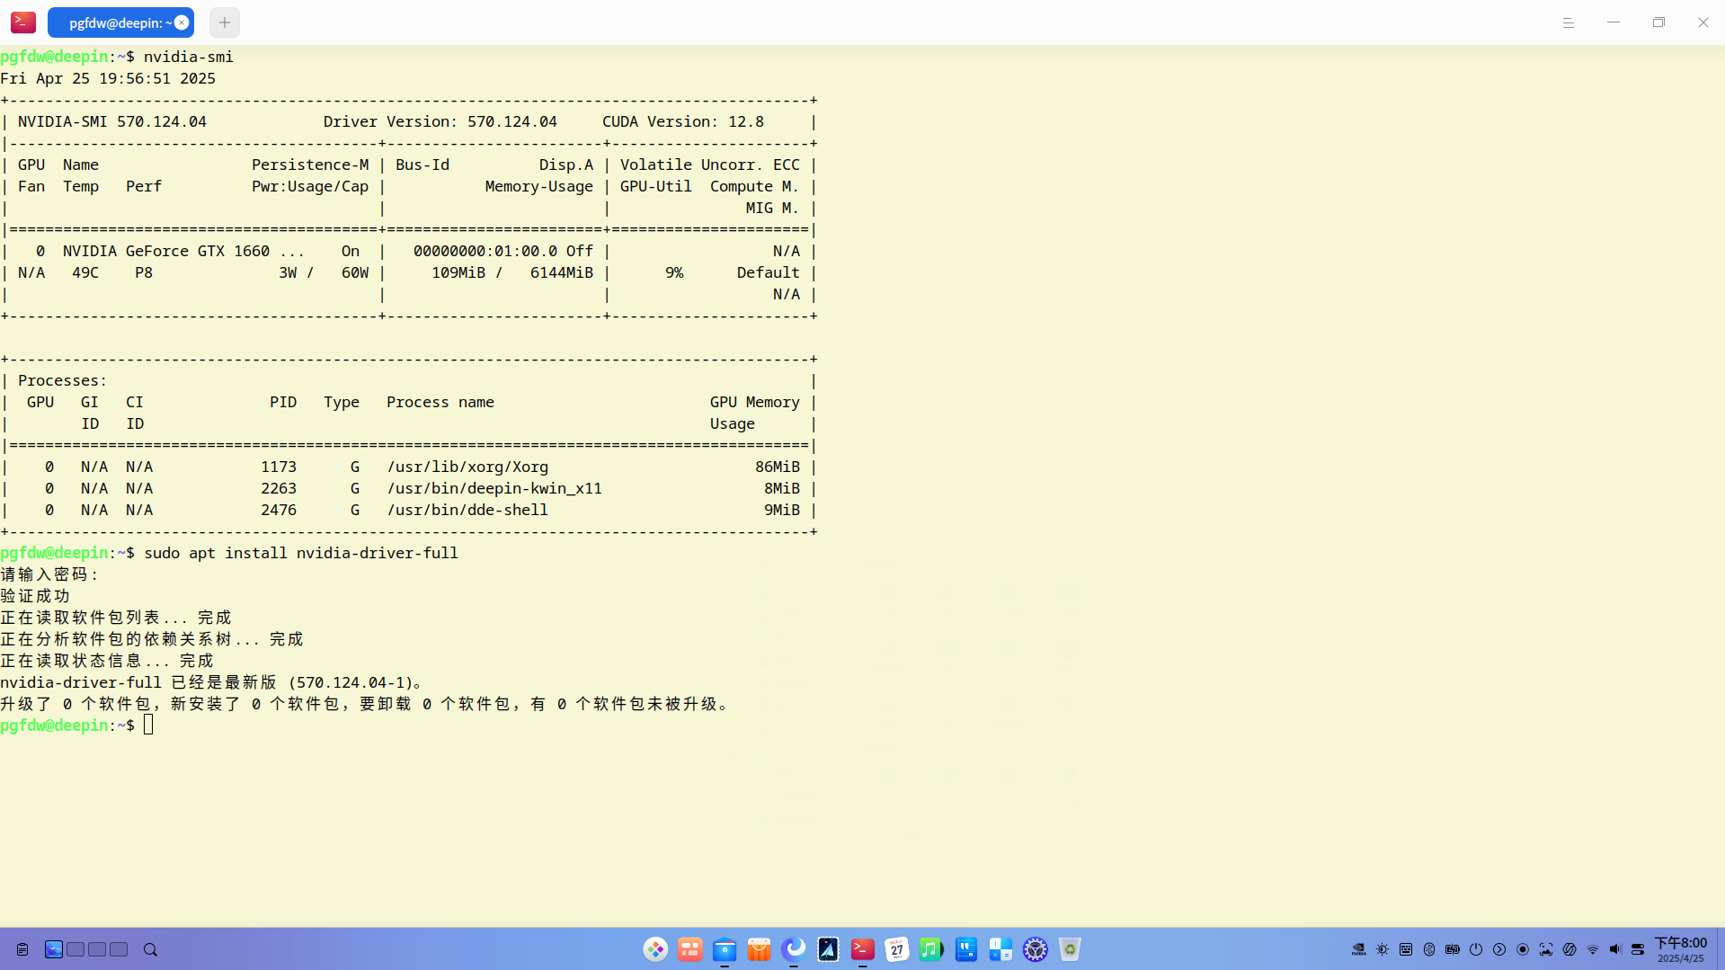Open the quick settings toggles tray icon
The height and width of the screenshot is (970, 1725).
coord(1638,949)
